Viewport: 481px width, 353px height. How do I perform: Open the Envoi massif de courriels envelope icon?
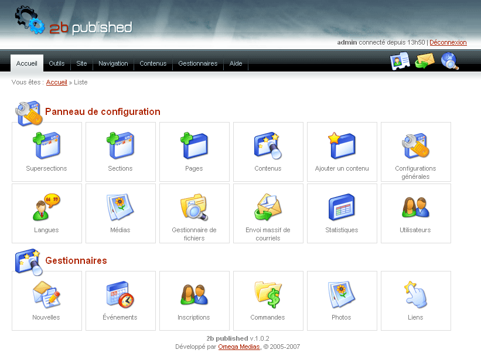tap(268, 207)
